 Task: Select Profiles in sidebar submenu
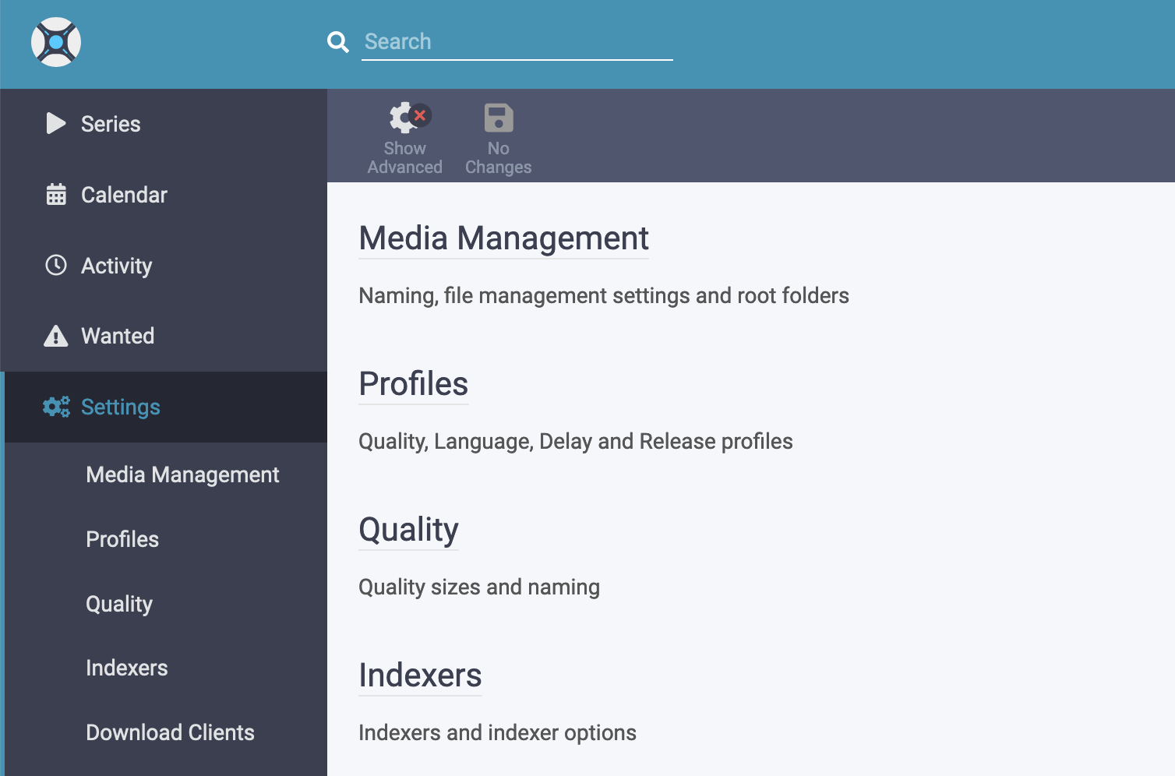[122, 539]
